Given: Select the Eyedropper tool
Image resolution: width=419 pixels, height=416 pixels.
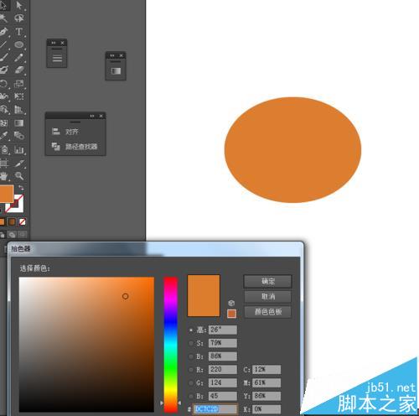Looking at the screenshot, I should pyautogui.click(x=3, y=136).
